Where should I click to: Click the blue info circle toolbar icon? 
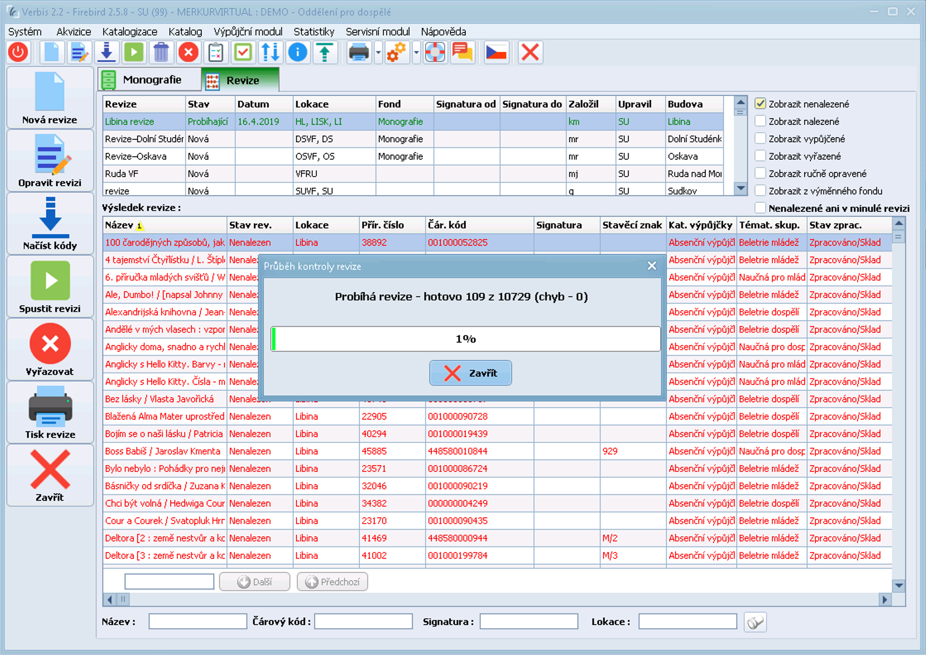[x=298, y=53]
